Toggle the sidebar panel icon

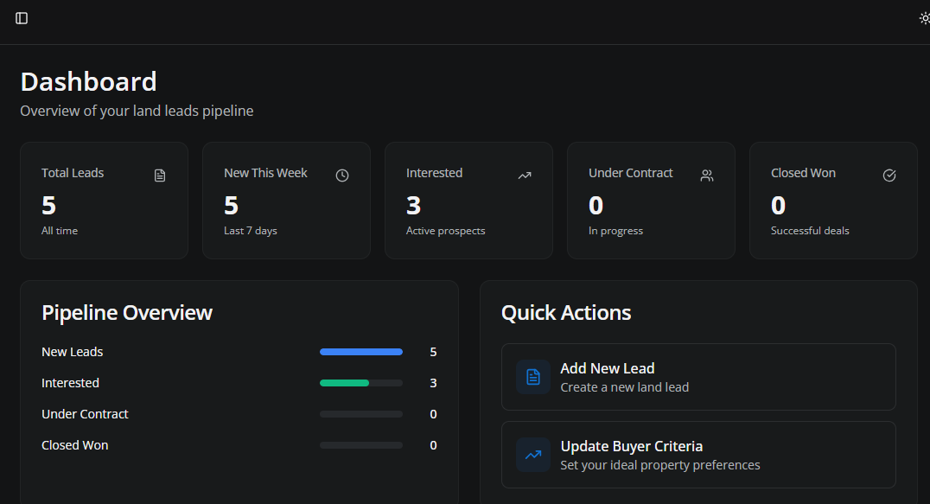pos(21,17)
